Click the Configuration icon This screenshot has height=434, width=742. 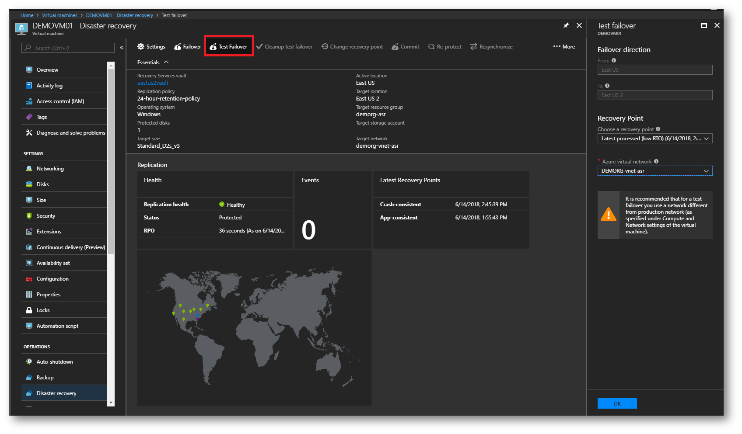tap(29, 279)
